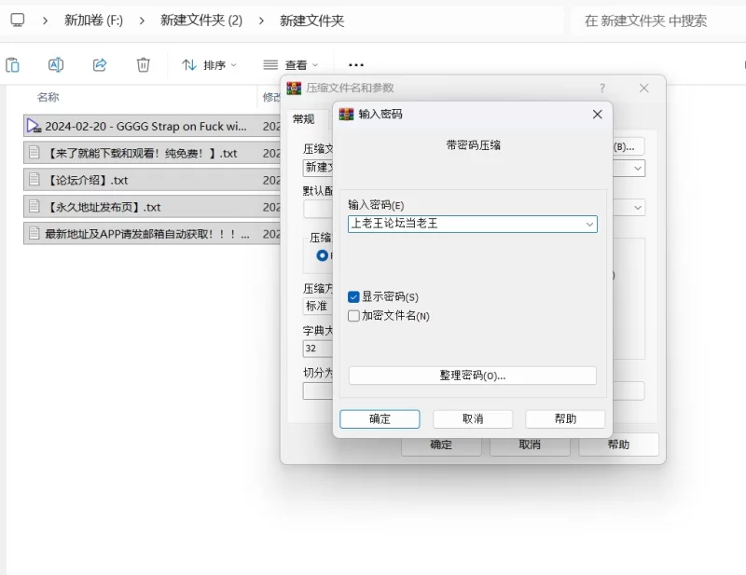Viewport: 746px width, 575px height.
Task: Click the delete trash icon in Explorer toolbar
Action: (x=144, y=64)
